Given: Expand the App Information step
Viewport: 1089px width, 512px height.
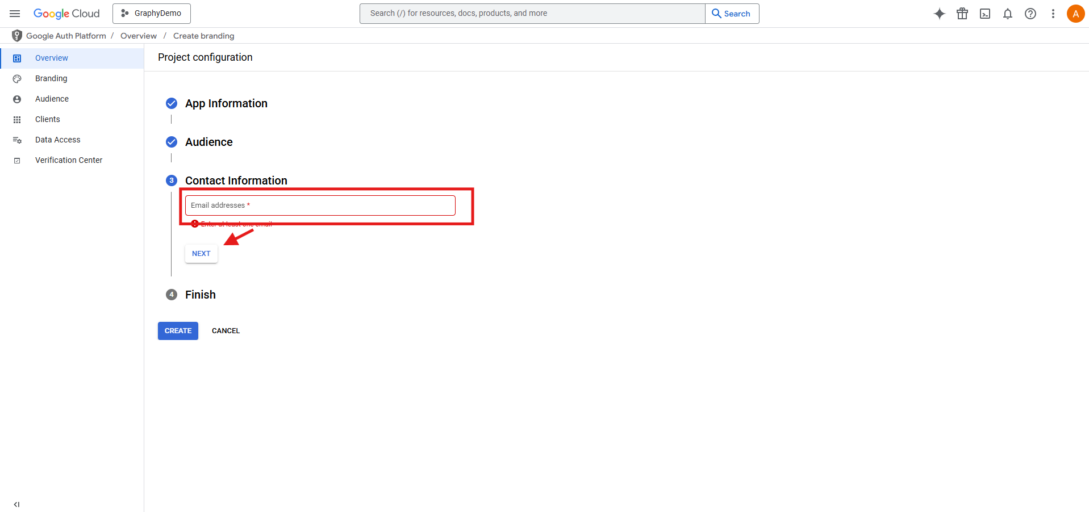Looking at the screenshot, I should tap(226, 103).
